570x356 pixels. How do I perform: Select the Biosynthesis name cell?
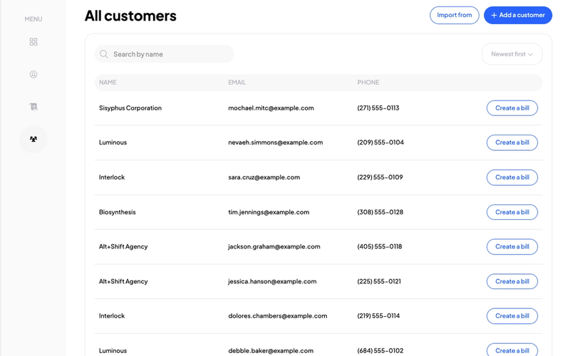click(117, 212)
